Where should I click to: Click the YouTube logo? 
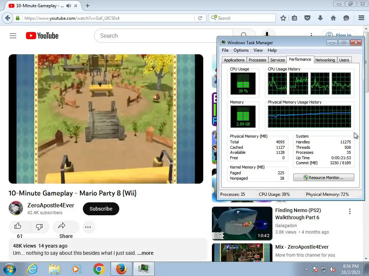click(42, 36)
